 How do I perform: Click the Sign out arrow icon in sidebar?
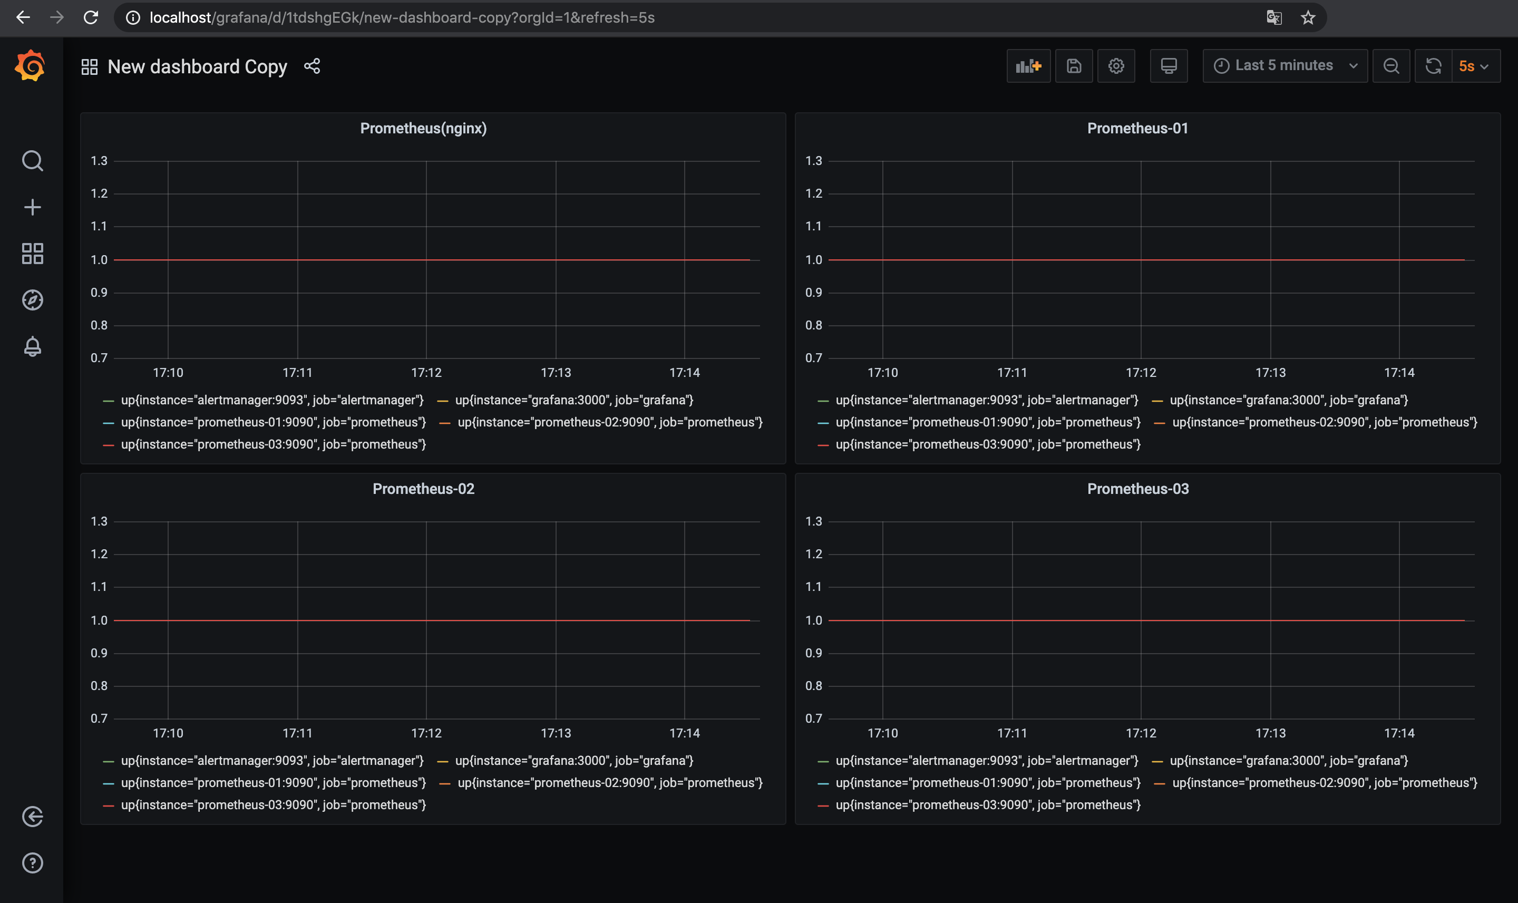coord(32,817)
